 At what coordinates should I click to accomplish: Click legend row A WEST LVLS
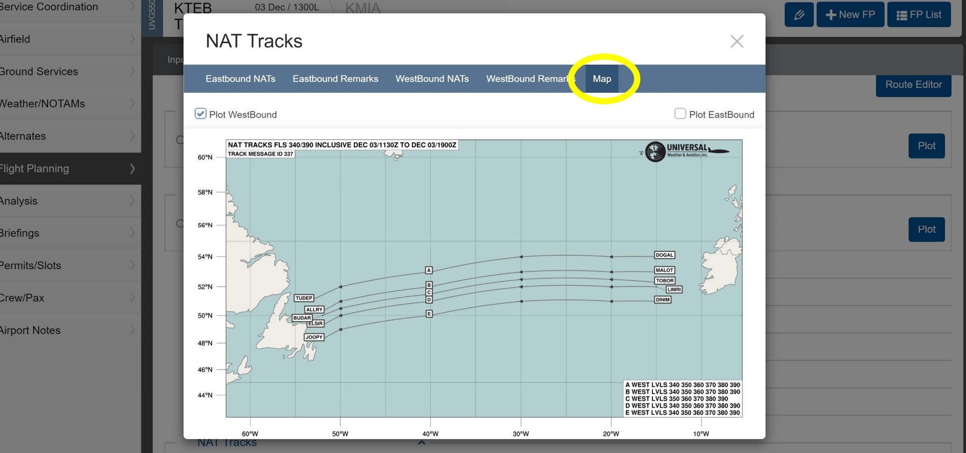682,385
